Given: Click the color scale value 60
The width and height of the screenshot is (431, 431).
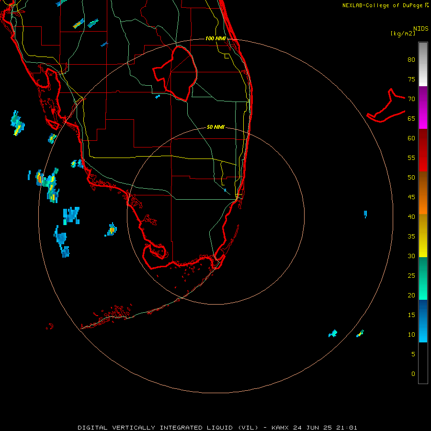Looking at the screenshot, I should (x=411, y=138).
